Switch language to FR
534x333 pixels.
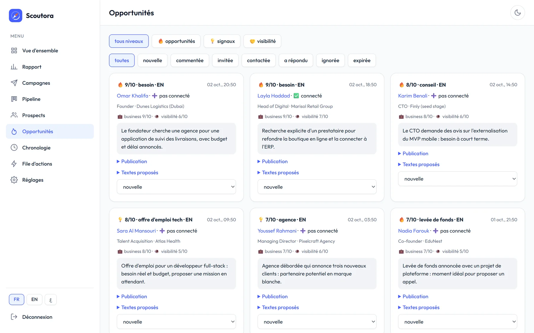click(17, 300)
